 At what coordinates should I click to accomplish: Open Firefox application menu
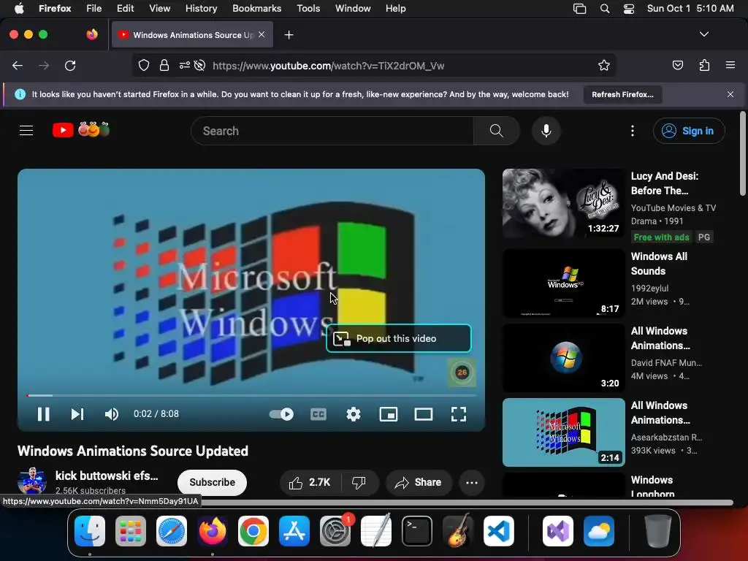[730, 65]
